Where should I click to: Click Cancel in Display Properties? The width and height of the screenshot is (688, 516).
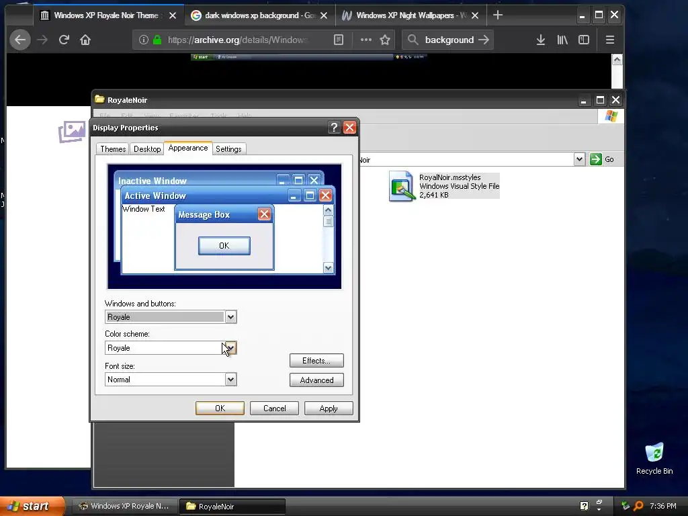(x=274, y=408)
